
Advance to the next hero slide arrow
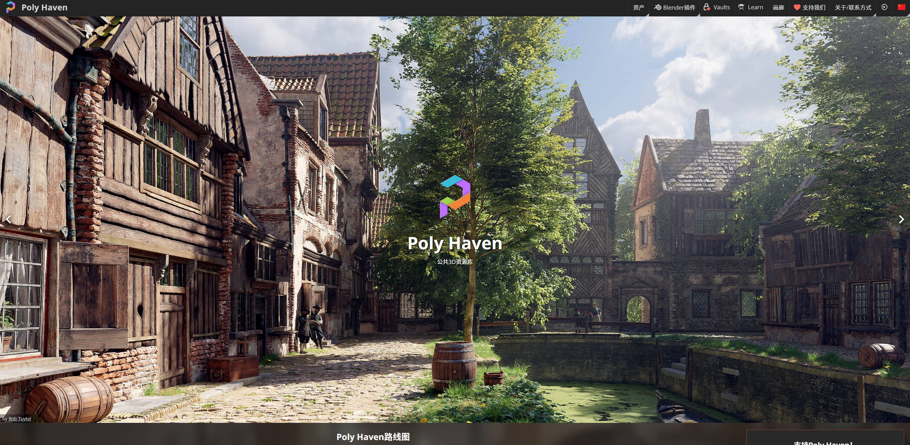tap(901, 219)
